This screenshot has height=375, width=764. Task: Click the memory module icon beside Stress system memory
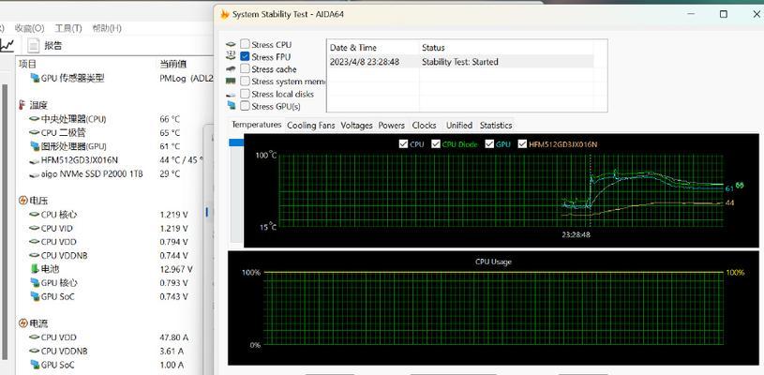click(231, 82)
